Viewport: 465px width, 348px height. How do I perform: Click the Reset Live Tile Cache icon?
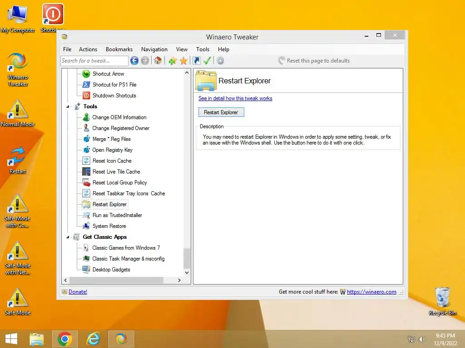(x=86, y=172)
